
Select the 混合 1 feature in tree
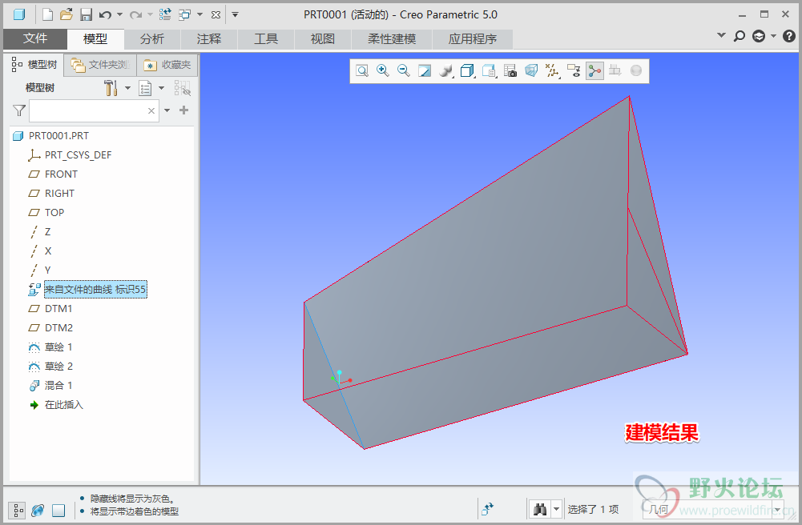[x=58, y=385]
